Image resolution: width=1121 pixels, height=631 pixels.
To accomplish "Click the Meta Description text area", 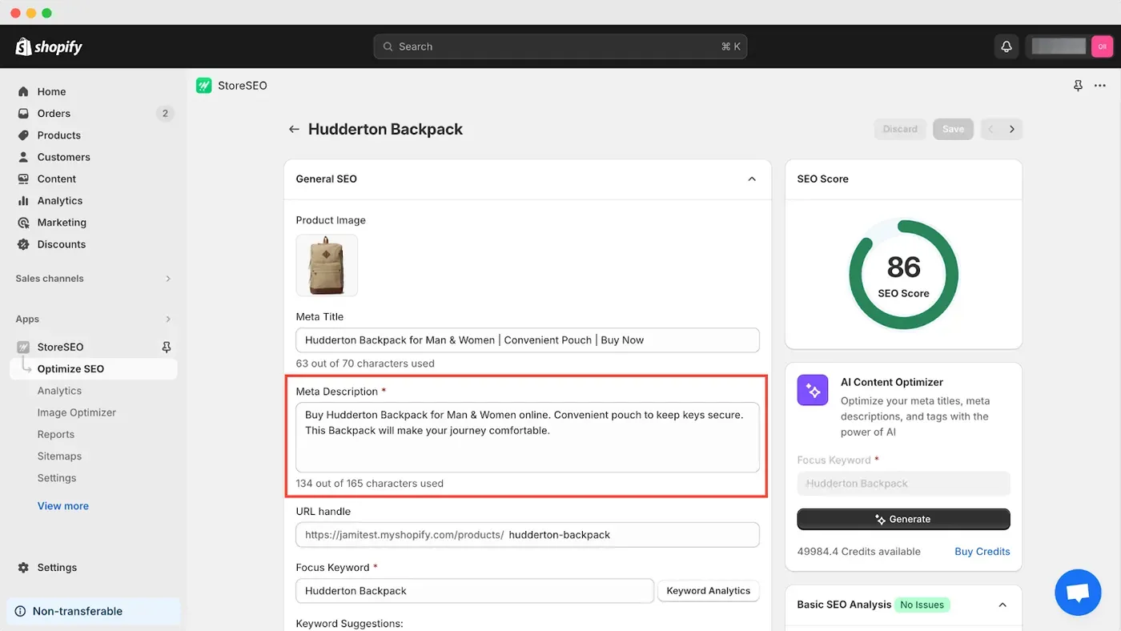I will pyautogui.click(x=527, y=437).
